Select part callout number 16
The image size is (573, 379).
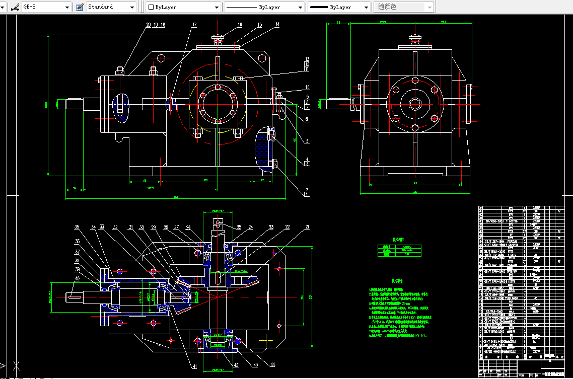[x=240, y=25]
